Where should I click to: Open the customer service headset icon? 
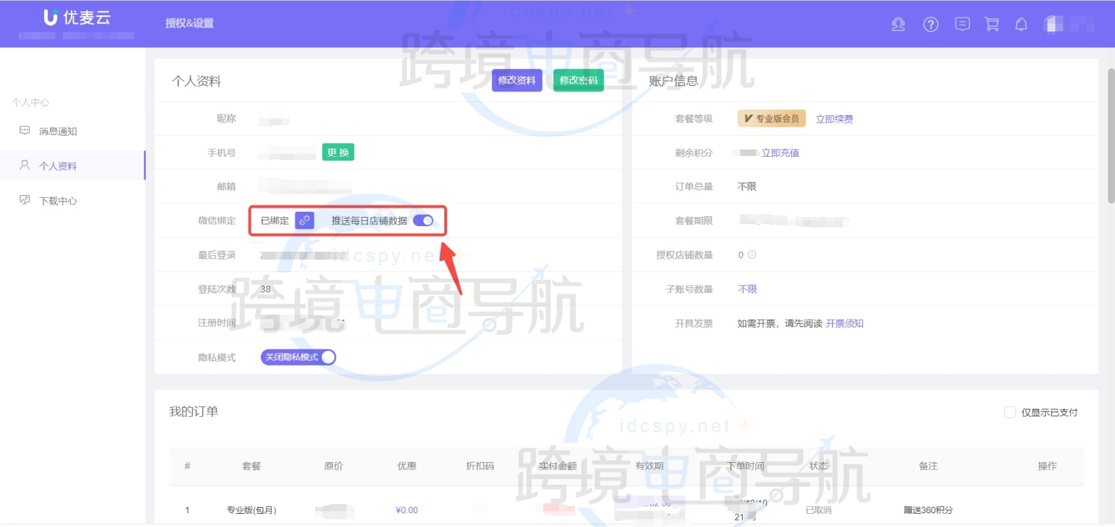point(898,25)
